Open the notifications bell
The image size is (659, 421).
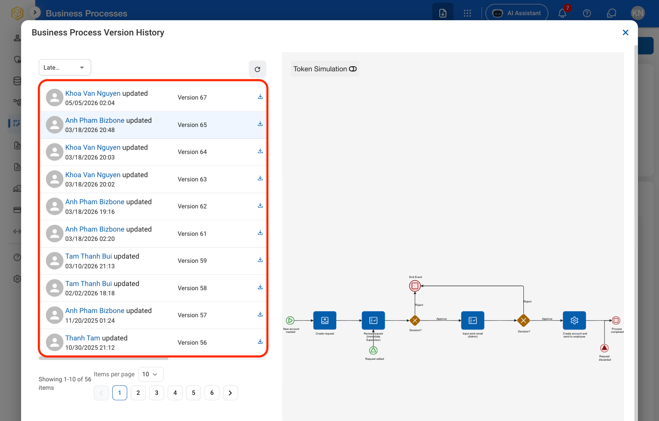coord(562,13)
